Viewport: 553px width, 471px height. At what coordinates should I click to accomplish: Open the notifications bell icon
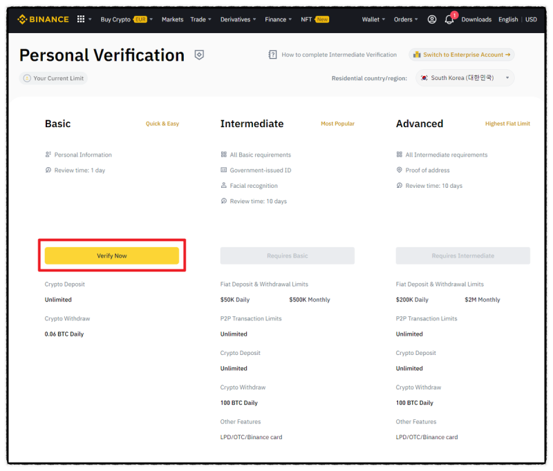[x=449, y=19]
